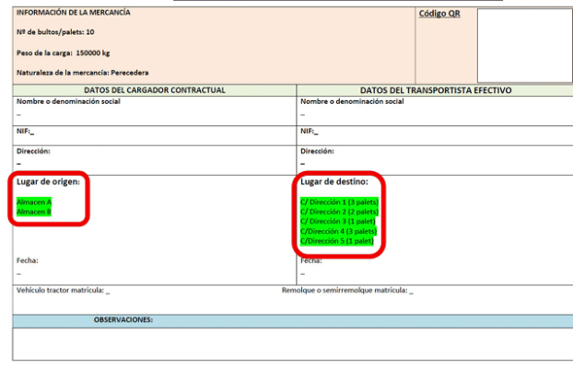The height and width of the screenshot is (368, 573).
Task: Click the 'INFORMACIÓN DE LA MERCANCÍA' heading
Action: pos(73,12)
